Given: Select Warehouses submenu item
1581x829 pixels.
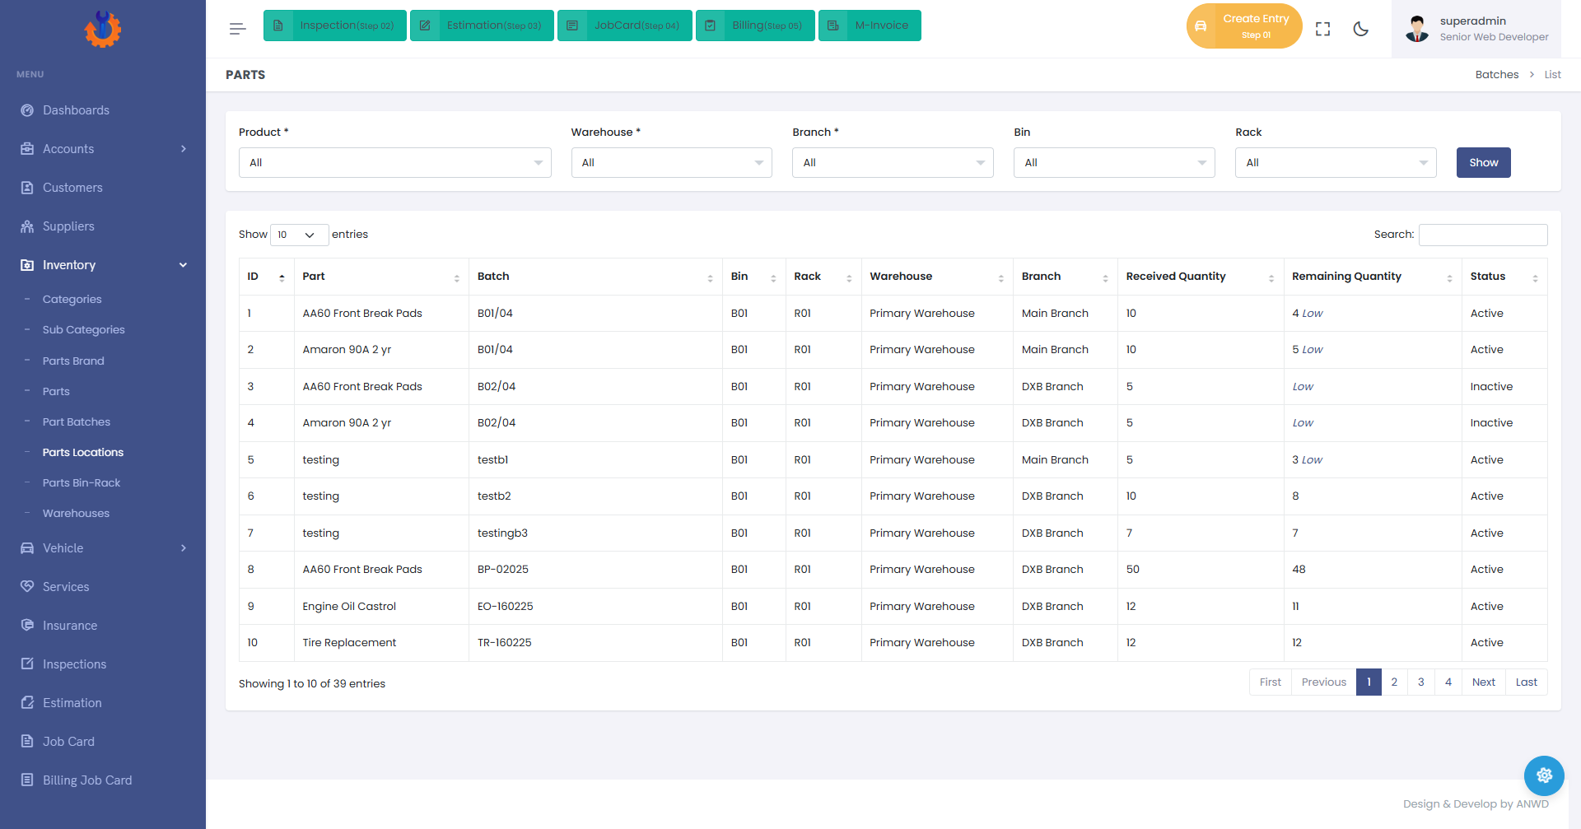Looking at the screenshot, I should click(76, 513).
